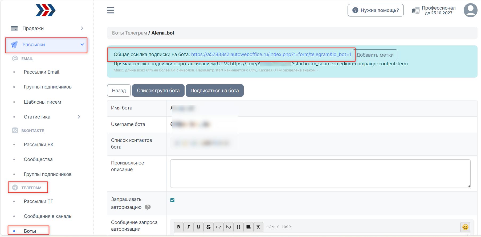Click the underline formatting icon

tap(198, 227)
